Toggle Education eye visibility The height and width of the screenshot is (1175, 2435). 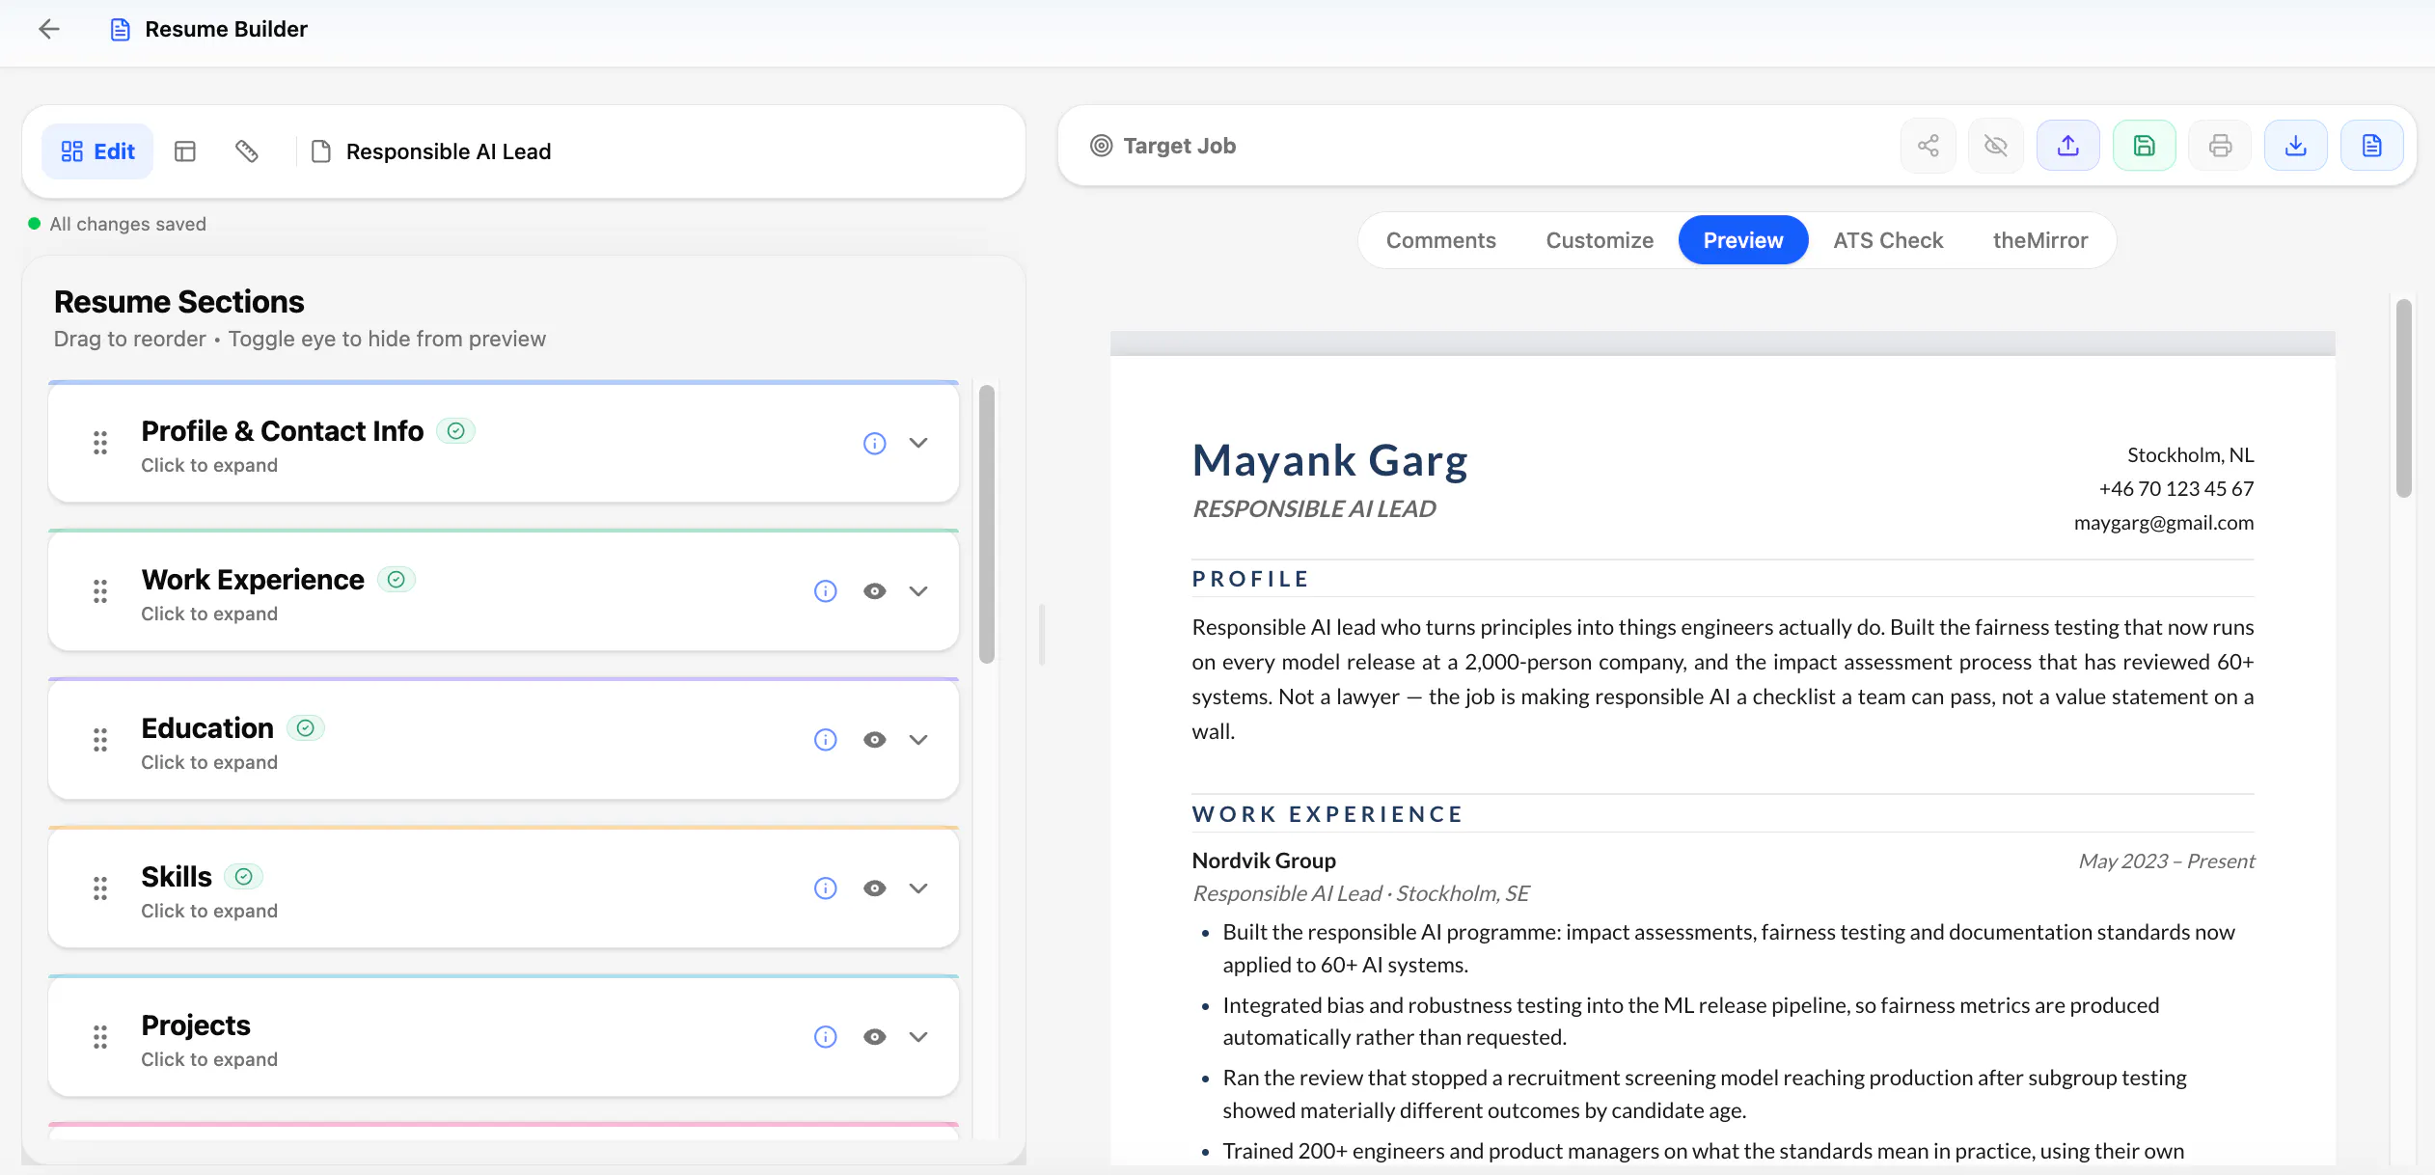875,740
